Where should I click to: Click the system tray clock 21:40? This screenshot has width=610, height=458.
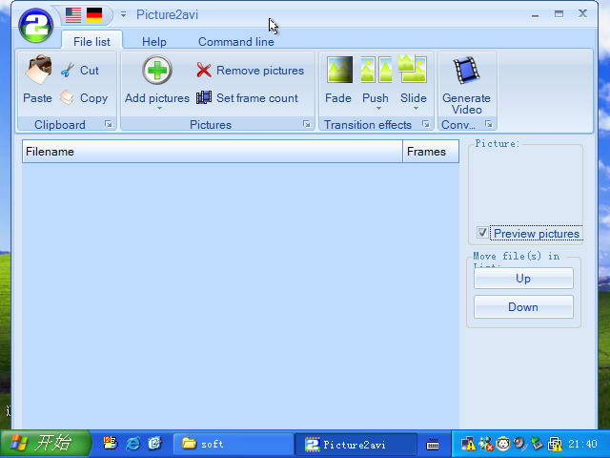[x=582, y=444]
